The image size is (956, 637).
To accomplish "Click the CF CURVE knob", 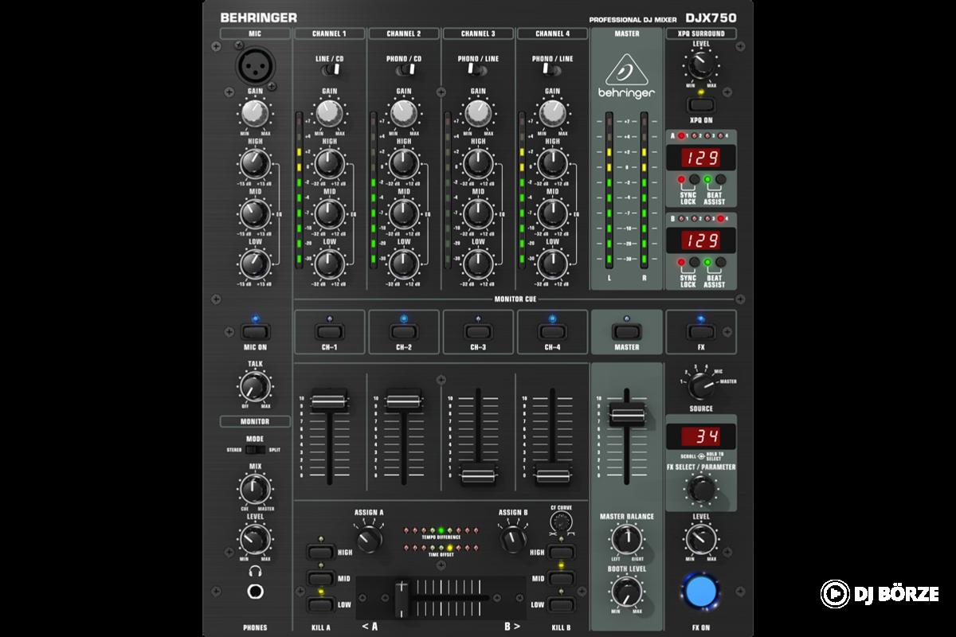I will [562, 522].
